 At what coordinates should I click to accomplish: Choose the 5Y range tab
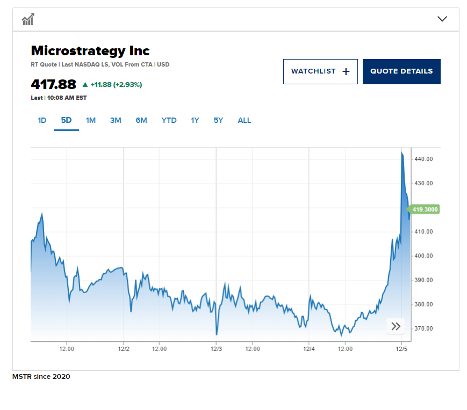point(218,120)
